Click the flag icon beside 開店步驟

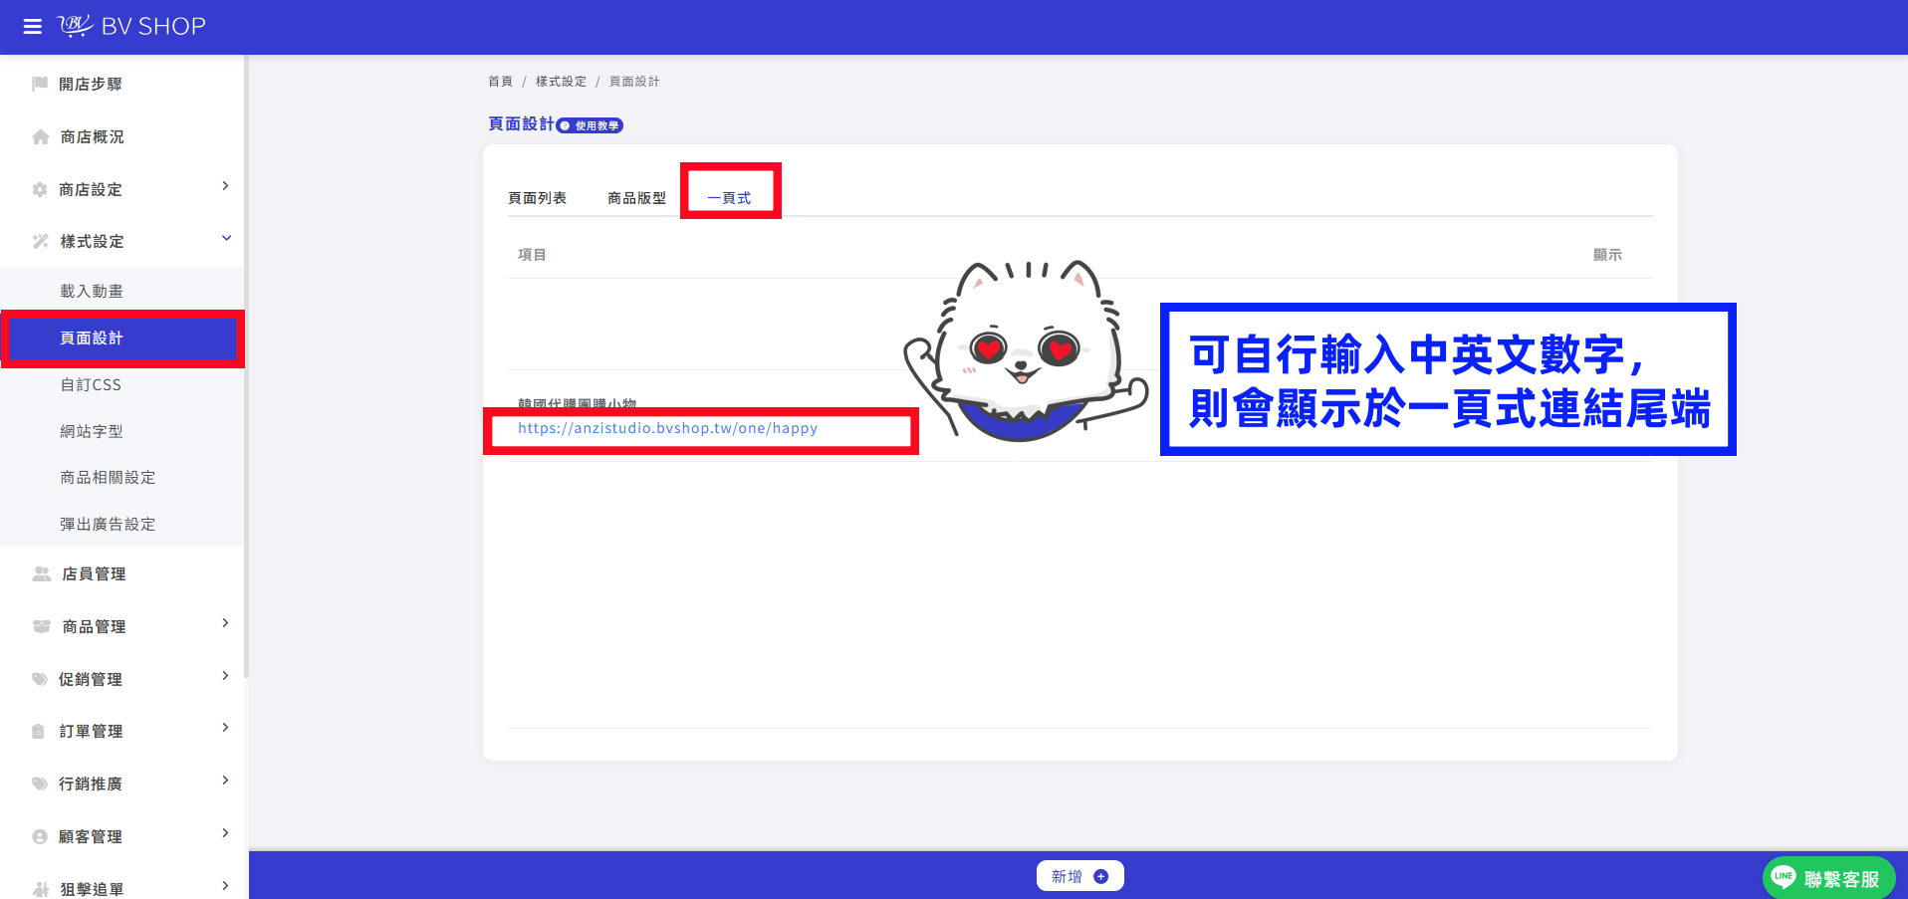(40, 84)
